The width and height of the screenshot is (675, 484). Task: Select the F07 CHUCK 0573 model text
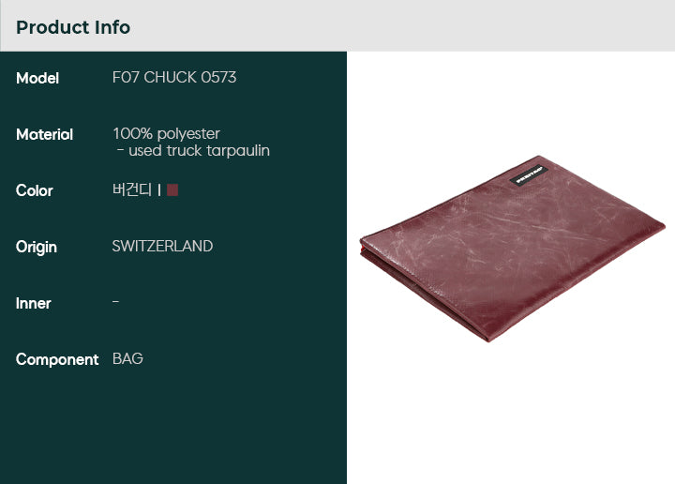pyautogui.click(x=174, y=78)
